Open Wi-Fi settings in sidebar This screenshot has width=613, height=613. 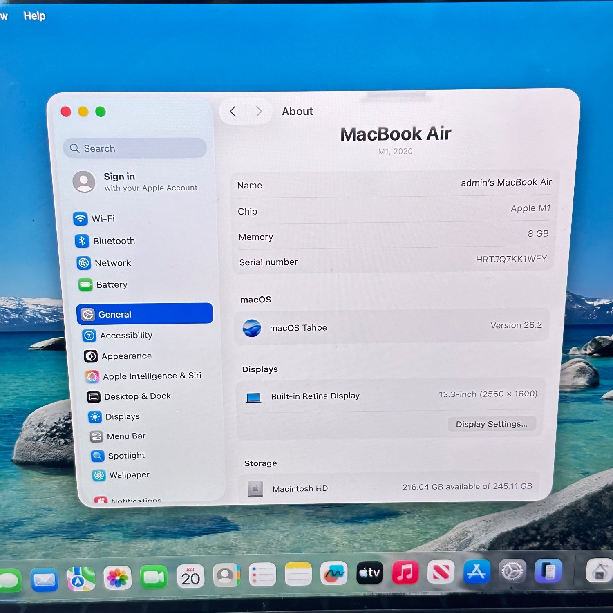click(x=102, y=219)
